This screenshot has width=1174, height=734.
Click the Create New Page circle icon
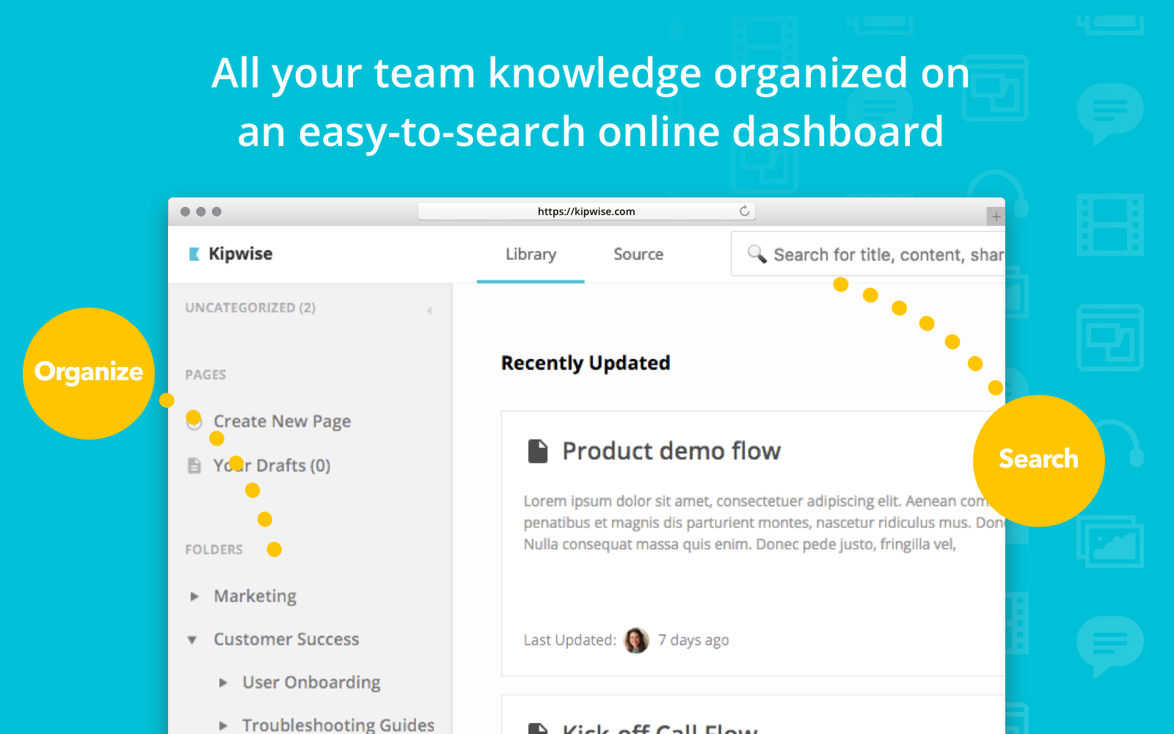click(x=194, y=421)
